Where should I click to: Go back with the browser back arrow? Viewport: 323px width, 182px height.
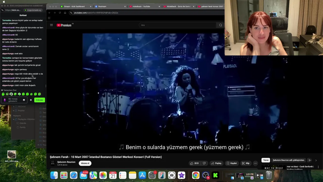(49, 13)
